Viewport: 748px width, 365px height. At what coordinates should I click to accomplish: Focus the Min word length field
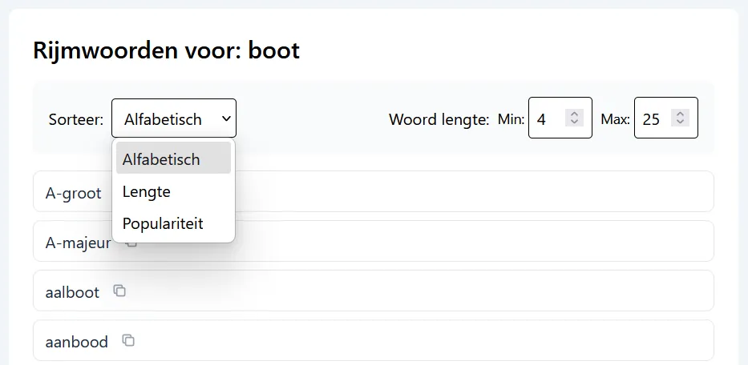548,118
